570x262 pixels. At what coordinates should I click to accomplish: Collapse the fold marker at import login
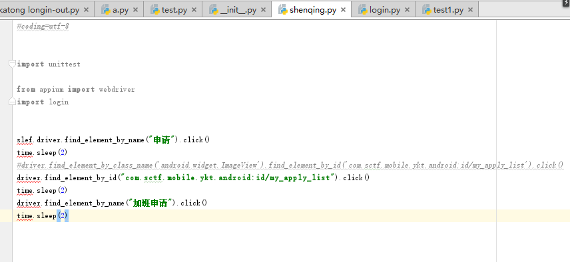(x=12, y=102)
